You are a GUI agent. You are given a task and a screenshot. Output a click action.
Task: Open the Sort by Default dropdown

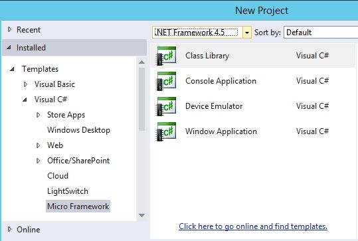[x=321, y=33]
